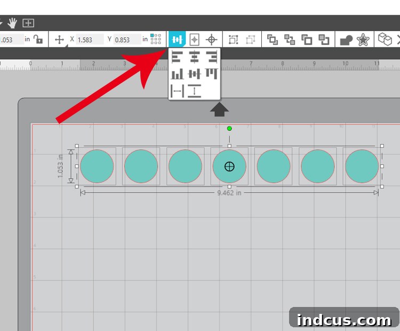Click the top-right selection handle
Viewport: 400px width, 331px height.
[x=382, y=146]
